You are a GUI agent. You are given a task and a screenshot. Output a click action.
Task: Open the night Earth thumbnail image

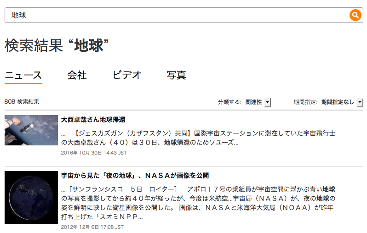pos(31,197)
